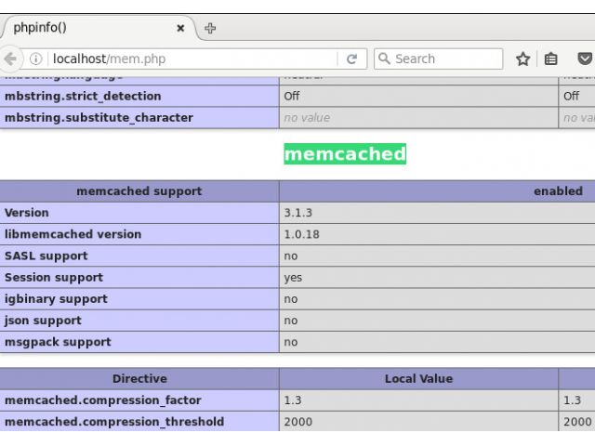Viewport: 595px width, 446px height.
Task: Click 'memcached.compression_threshold' directive
Action: click(114, 422)
